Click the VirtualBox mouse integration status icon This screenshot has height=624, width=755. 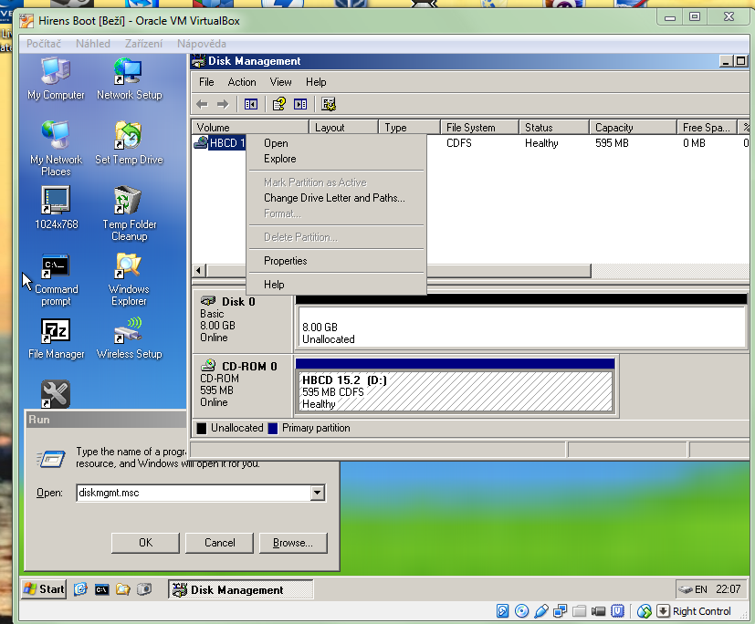point(645,611)
